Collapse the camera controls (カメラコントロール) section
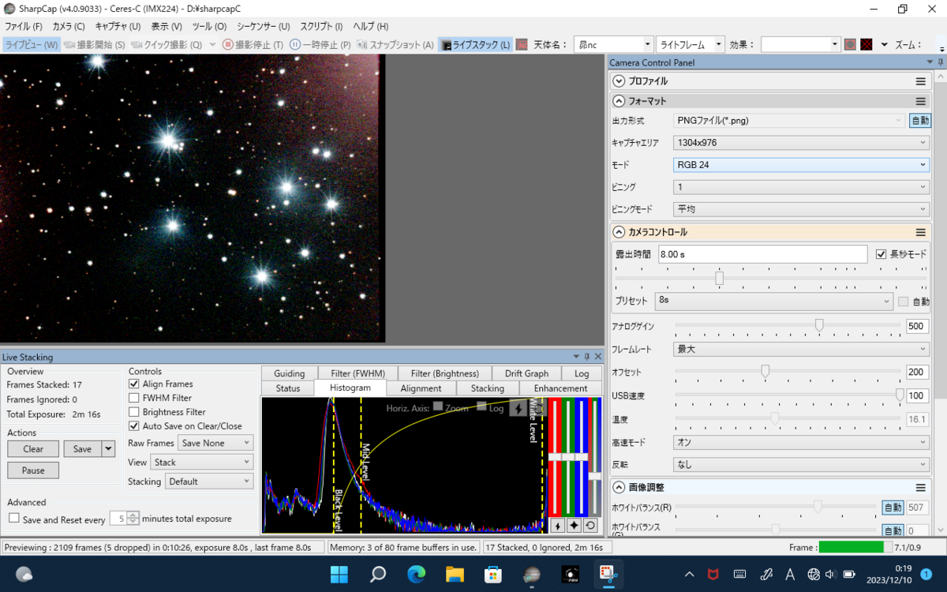Image resolution: width=947 pixels, height=592 pixels. (619, 232)
